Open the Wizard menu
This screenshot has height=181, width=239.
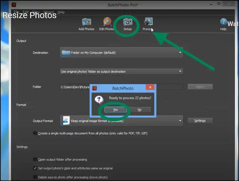(48, 12)
